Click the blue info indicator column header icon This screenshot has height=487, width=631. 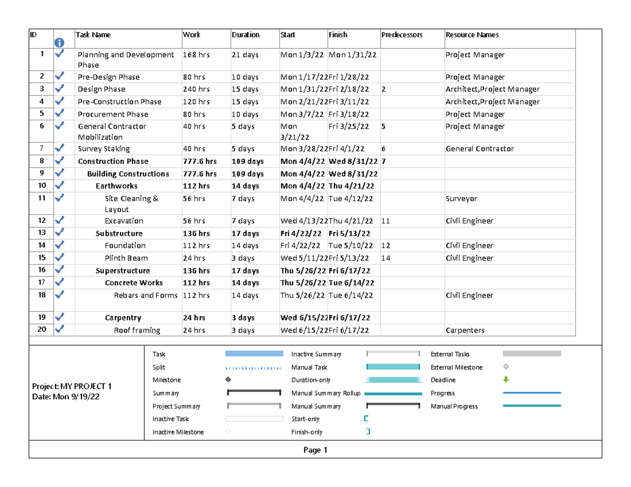pos(59,42)
